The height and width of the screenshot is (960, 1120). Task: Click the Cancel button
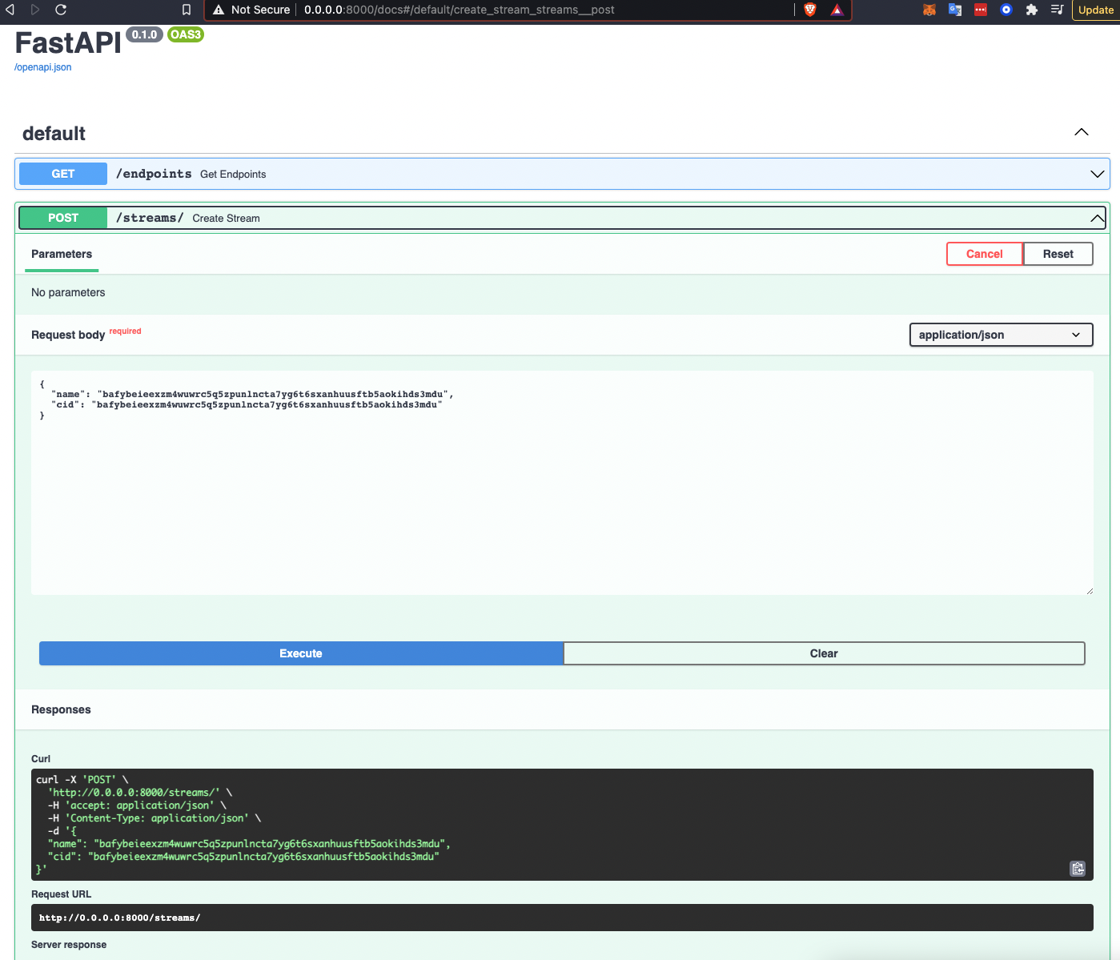(x=985, y=254)
